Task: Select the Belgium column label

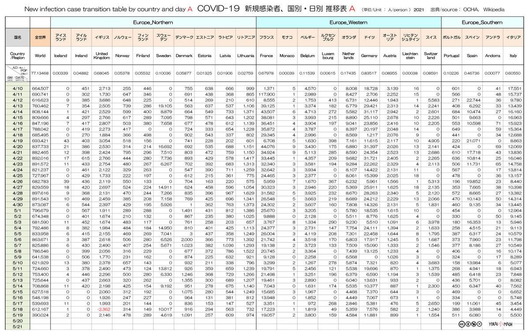Action: pos(308,56)
